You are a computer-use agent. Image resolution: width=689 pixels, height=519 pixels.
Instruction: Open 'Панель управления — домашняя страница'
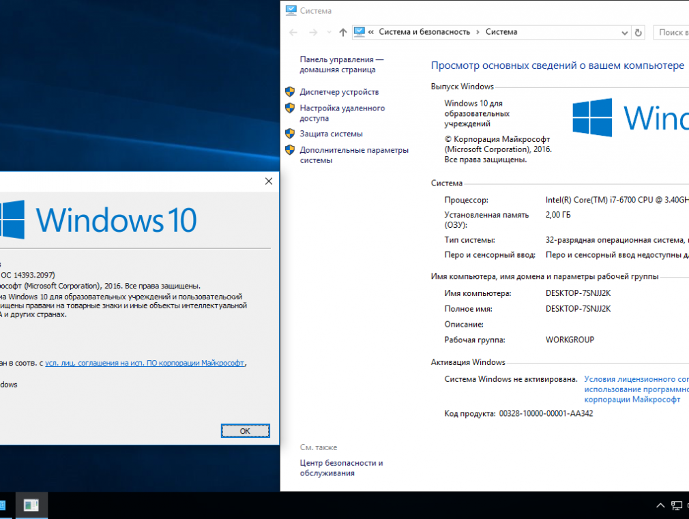click(341, 65)
